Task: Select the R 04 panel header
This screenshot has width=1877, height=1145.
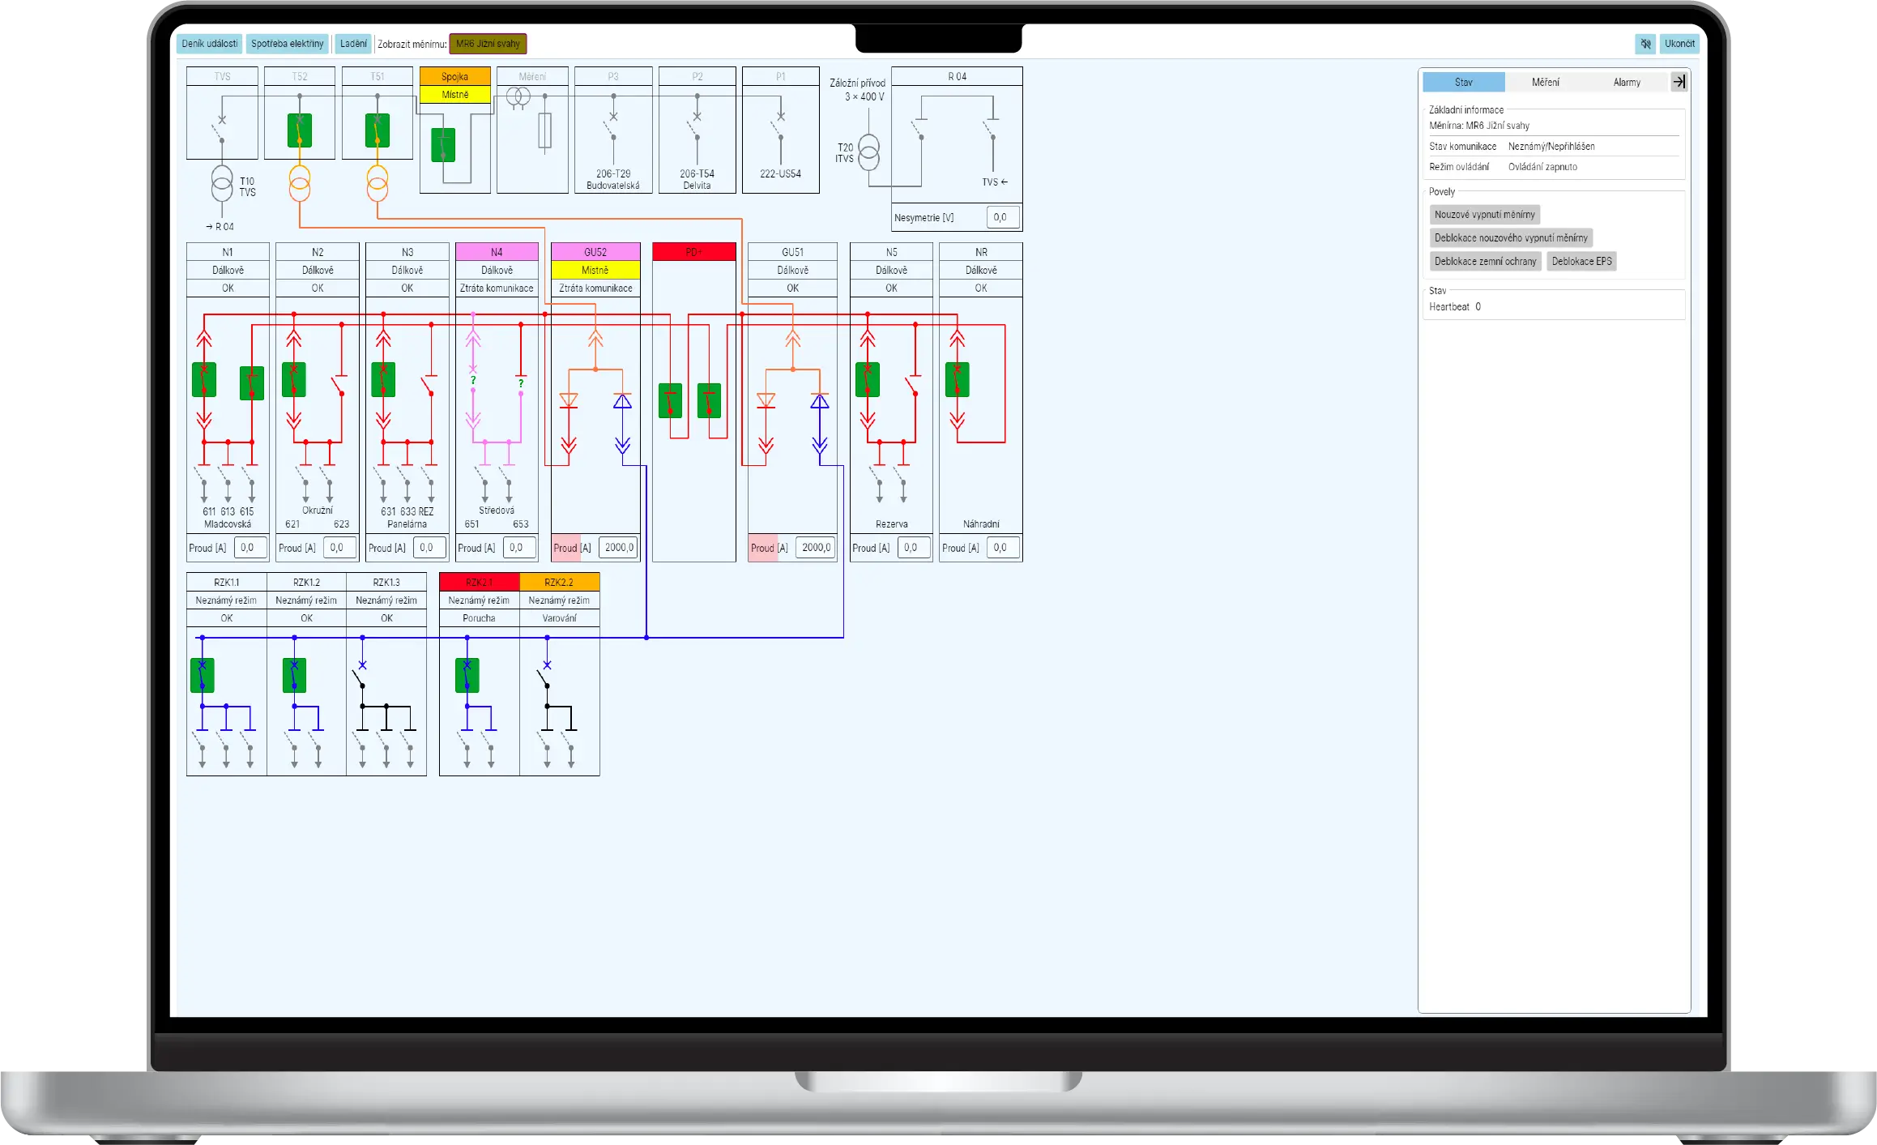Action: coord(957,76)
